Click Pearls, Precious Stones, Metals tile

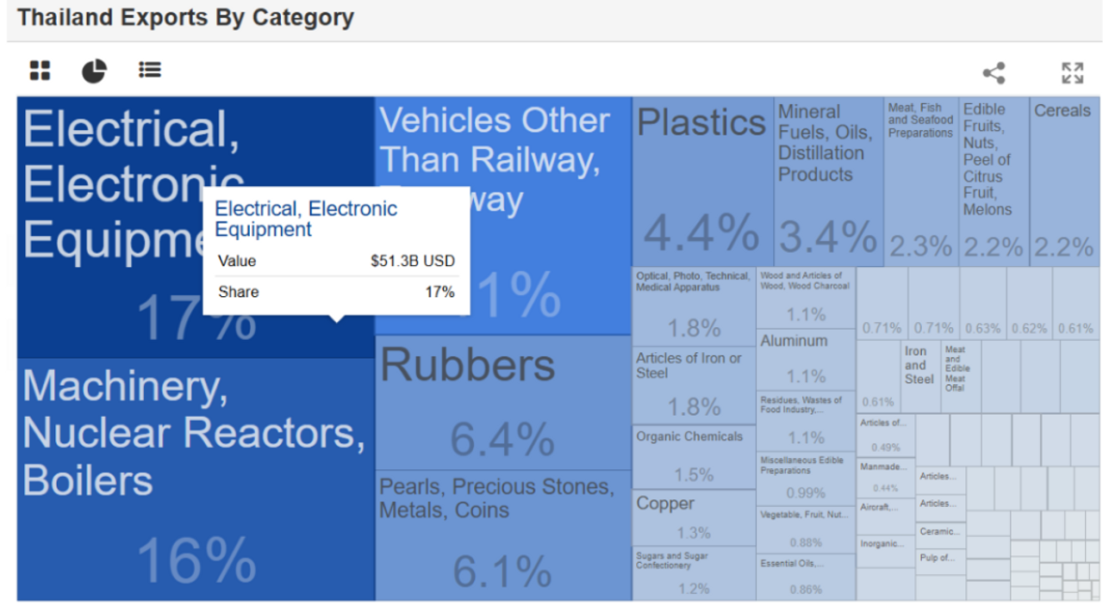coord(502,535)
